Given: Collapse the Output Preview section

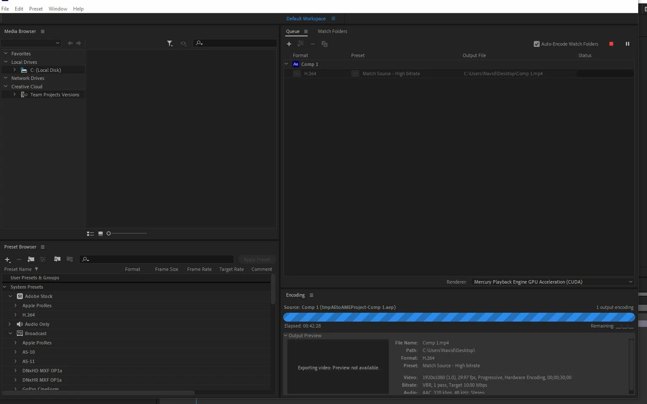Looking at the screenshot, I should (286, 336).
